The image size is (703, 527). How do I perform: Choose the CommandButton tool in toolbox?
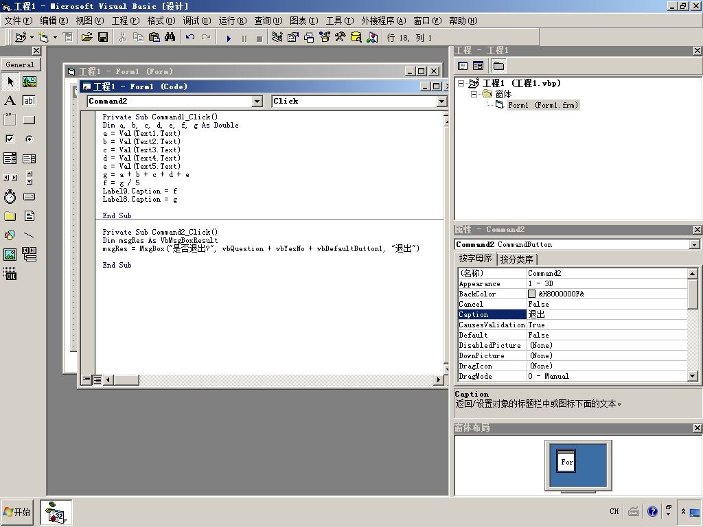click(29, 119)
